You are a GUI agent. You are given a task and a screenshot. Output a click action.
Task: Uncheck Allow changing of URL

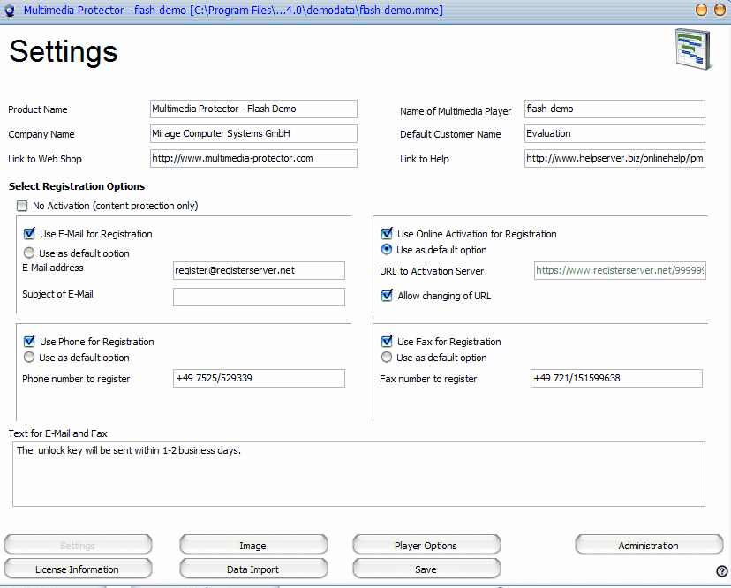pyautogui.click(x=387, y=296)
